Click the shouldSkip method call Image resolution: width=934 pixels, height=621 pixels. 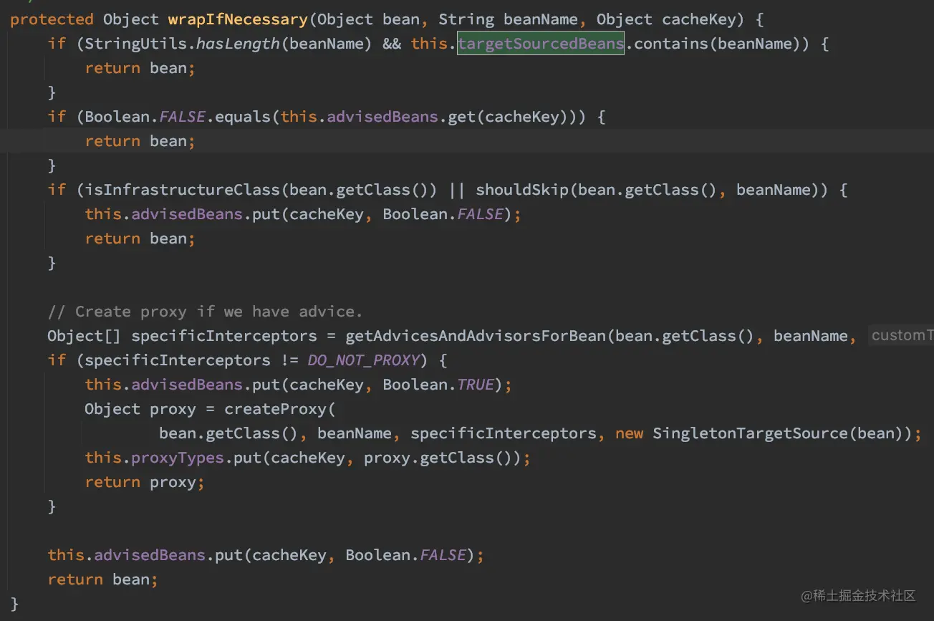coord(522,190)
